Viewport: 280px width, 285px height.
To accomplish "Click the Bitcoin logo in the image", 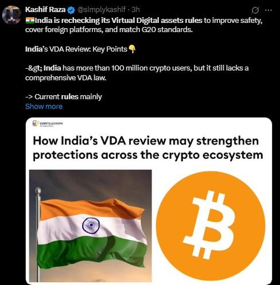I will (211, 226).
